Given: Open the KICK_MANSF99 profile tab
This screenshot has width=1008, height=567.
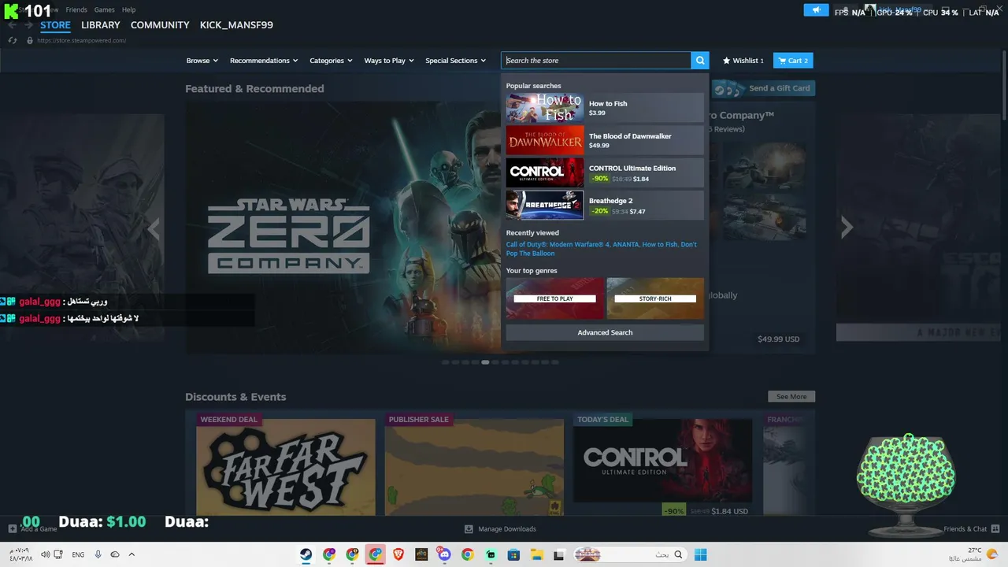Looking at the screenshot, I should tap(236, 25).
